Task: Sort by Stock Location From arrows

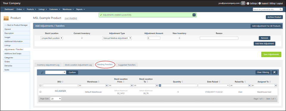Action: point(123,82)
